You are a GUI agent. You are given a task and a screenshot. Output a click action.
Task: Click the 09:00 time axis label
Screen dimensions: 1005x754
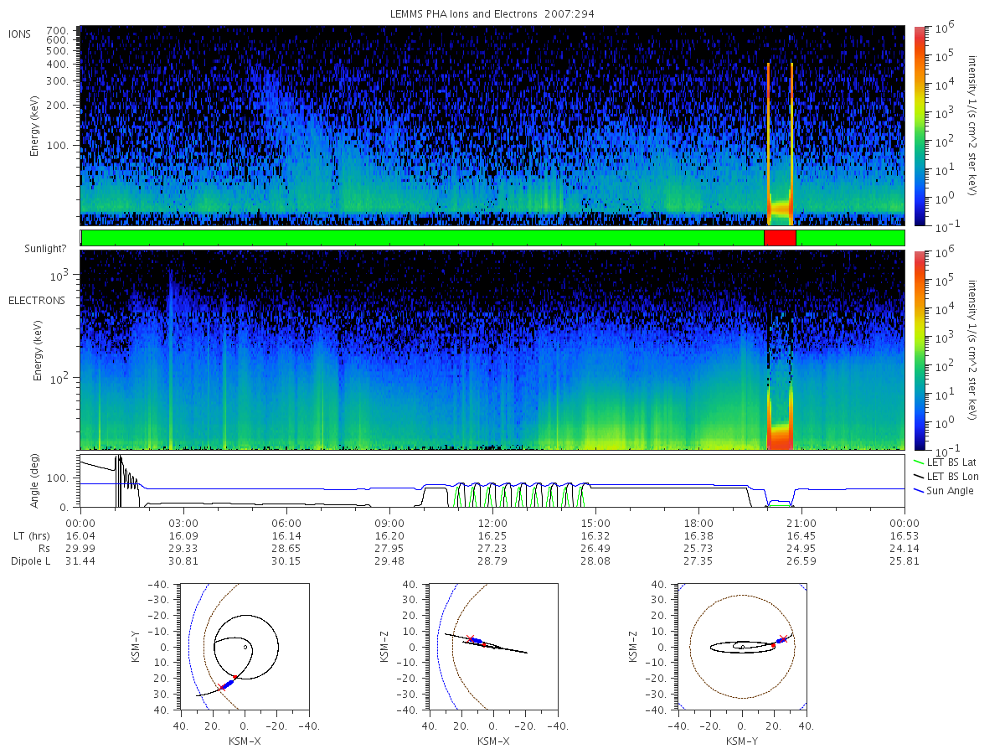pyautogui.click(x=389, y=522)
